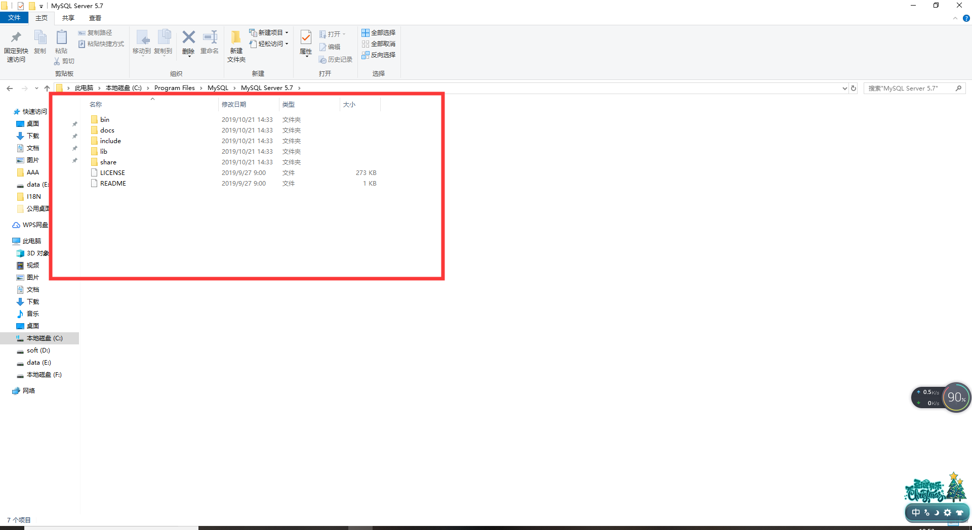Select the bin folder

point(105,120)
